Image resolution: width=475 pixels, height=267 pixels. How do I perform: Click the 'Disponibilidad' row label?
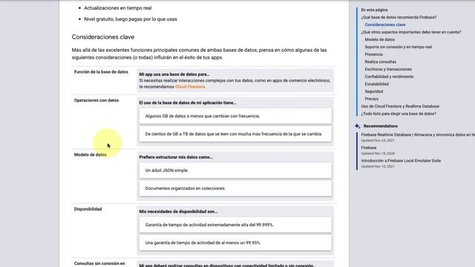[88, 209]
